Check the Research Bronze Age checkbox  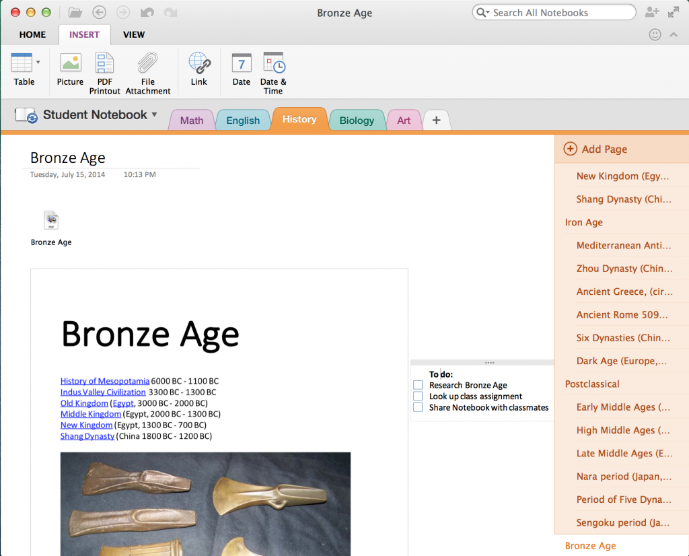pyautogui.click(x=418, y=385)
